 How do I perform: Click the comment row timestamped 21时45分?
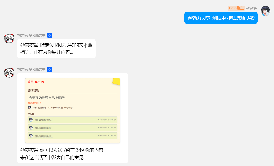[x=72, y=120]
